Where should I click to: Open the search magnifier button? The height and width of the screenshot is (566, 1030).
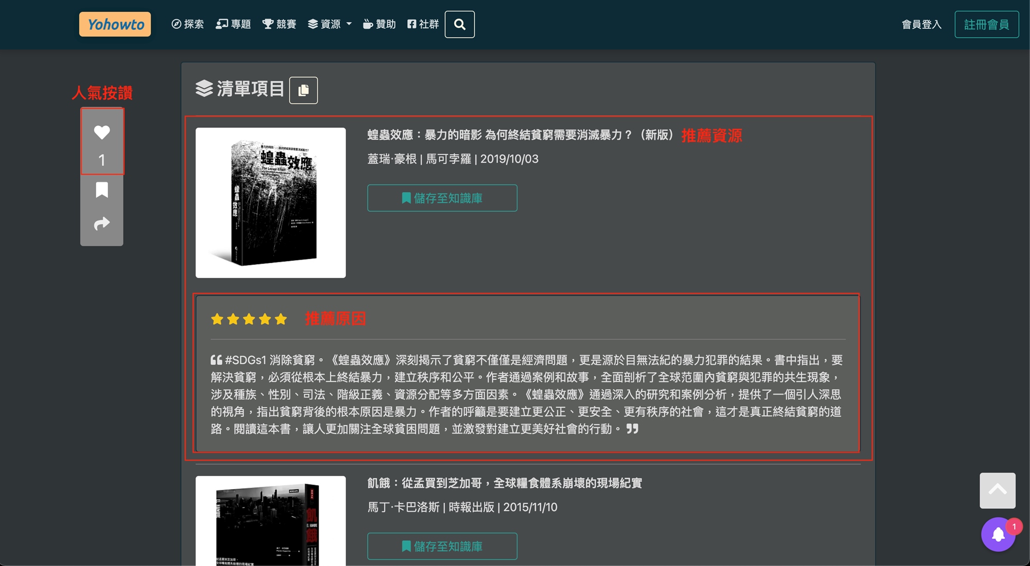coord(459,24)
